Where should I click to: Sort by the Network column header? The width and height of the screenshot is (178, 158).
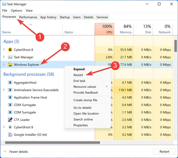click(163, 29)
